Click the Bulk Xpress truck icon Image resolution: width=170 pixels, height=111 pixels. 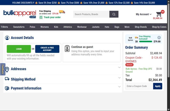pos(136,38)
